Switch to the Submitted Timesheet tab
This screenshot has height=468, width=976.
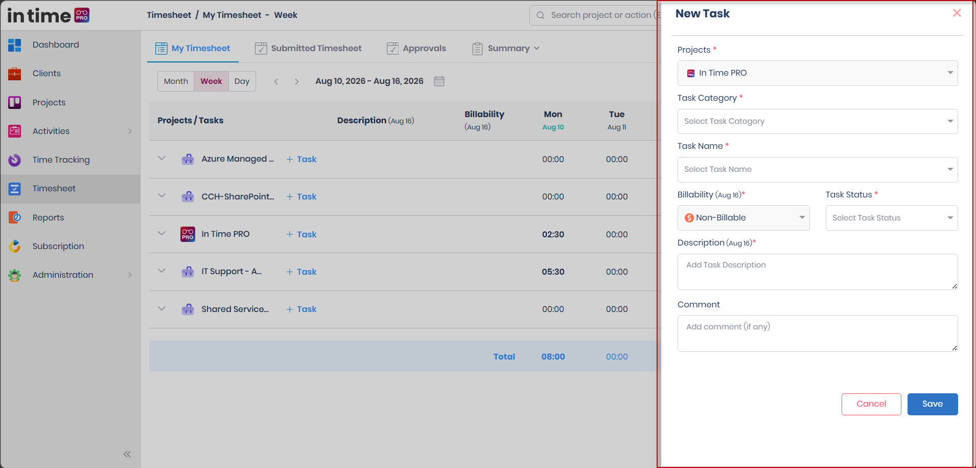click(x=308, y=49)
